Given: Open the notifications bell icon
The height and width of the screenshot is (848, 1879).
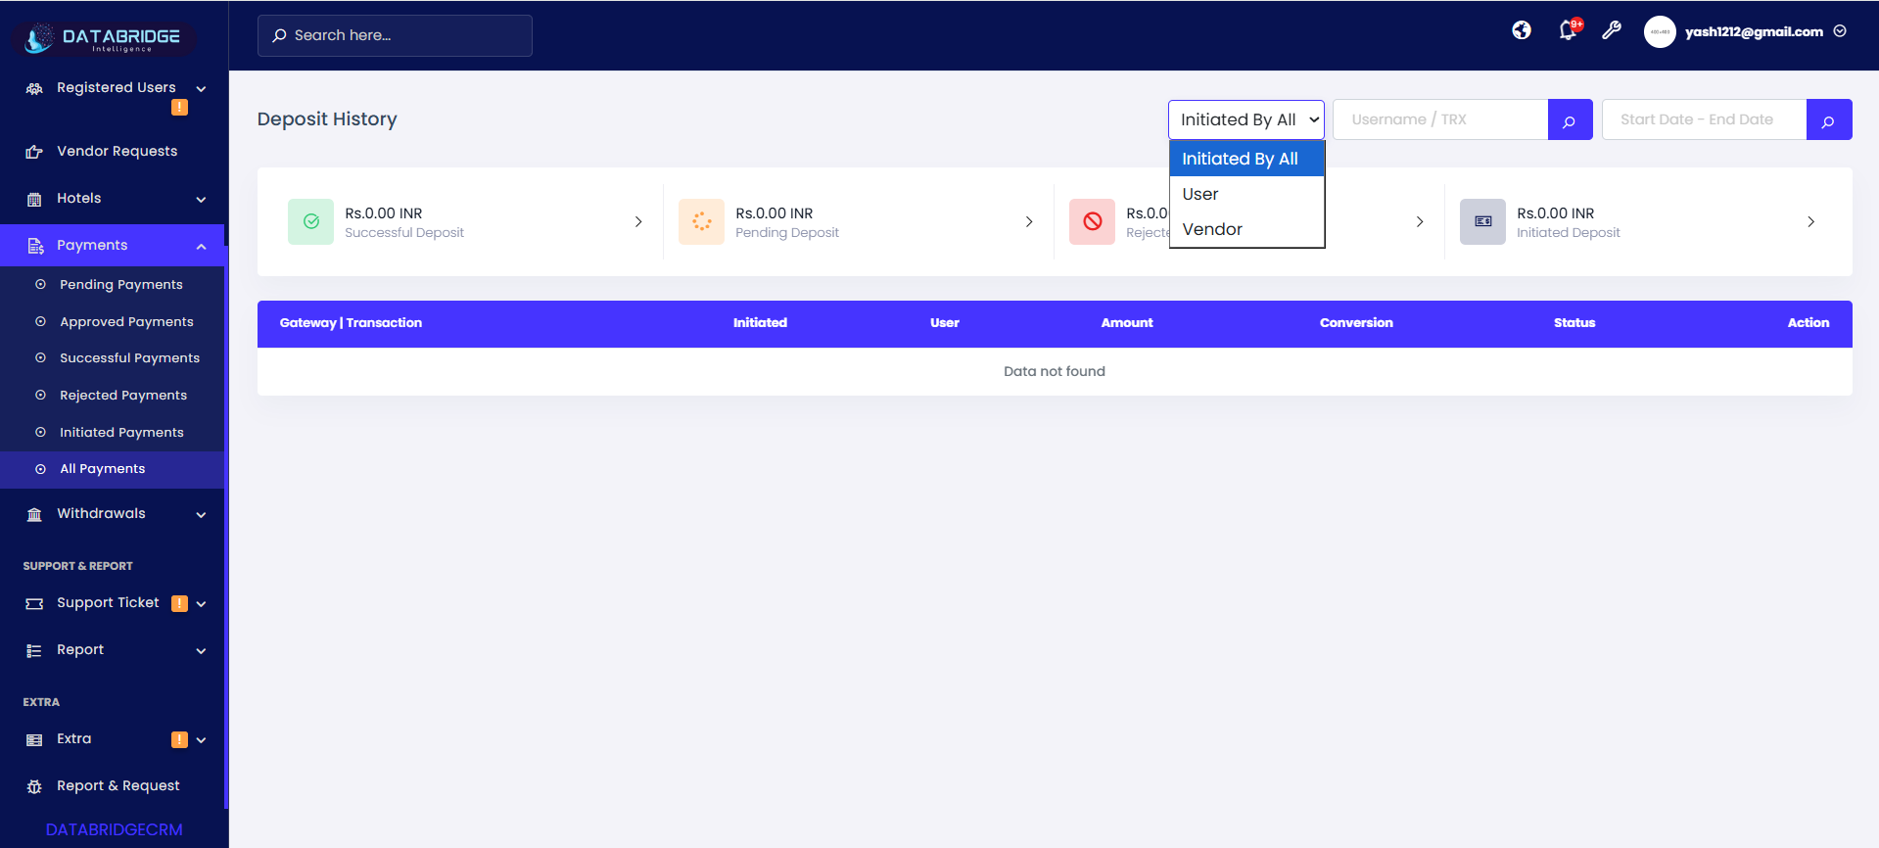Looking at the screenshot, I should [1569, 30].
